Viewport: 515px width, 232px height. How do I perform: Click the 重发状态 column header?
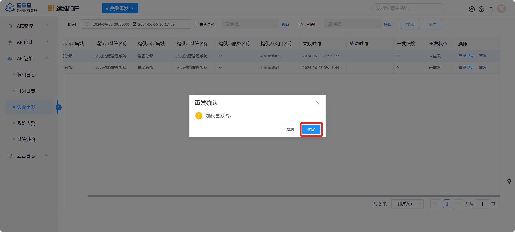[x=438, y=44]
